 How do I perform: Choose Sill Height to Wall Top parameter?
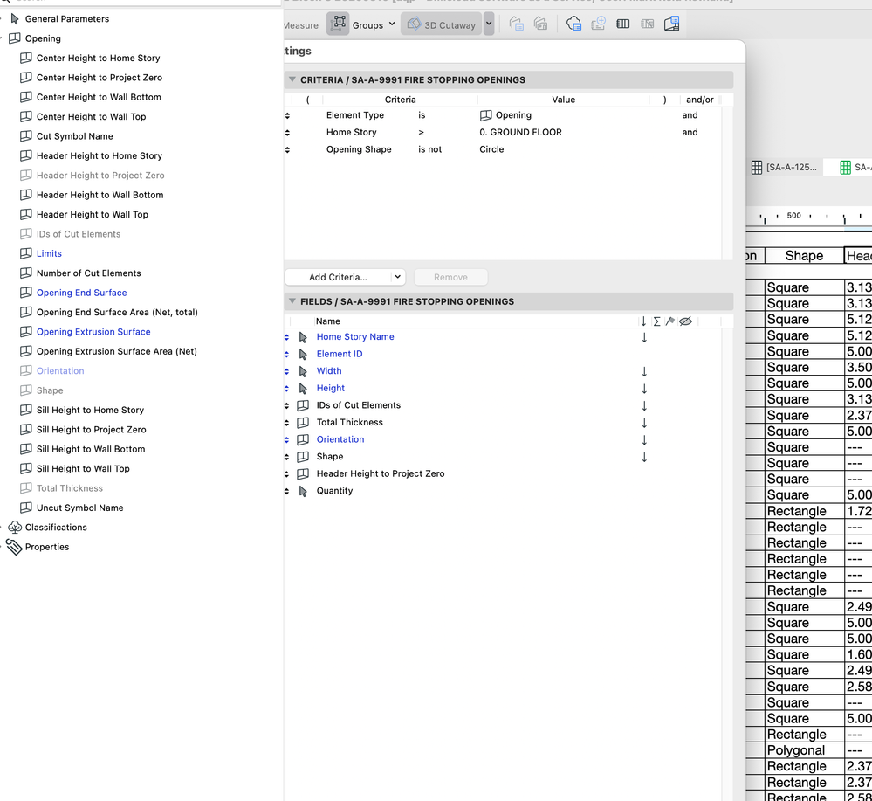(83, 469)
